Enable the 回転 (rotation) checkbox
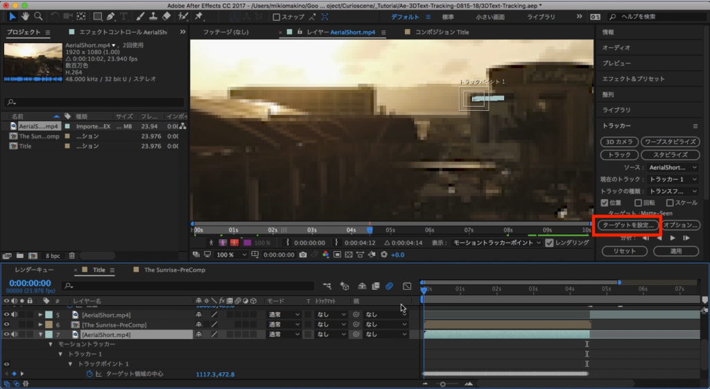 click(x=637, y=202)
